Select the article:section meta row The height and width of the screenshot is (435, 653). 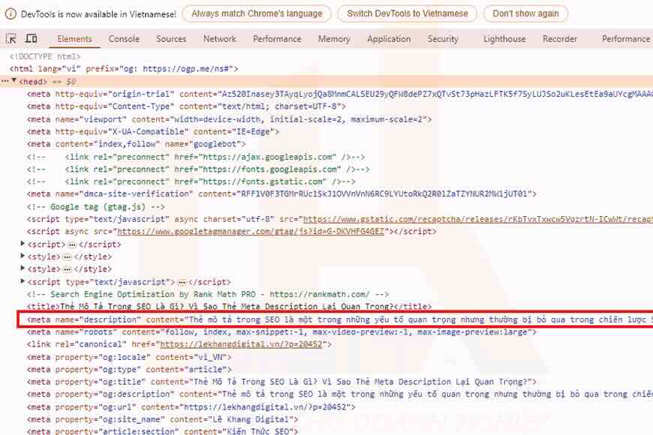tap(162, 431)
